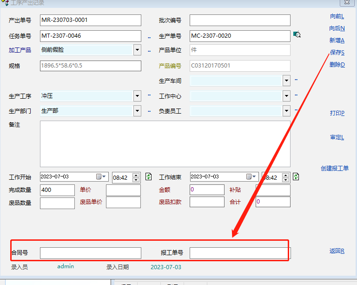Viewport: 357px width, 285px height.
Task: Click into the 备注 text area
Action: [x=165, y=143]
